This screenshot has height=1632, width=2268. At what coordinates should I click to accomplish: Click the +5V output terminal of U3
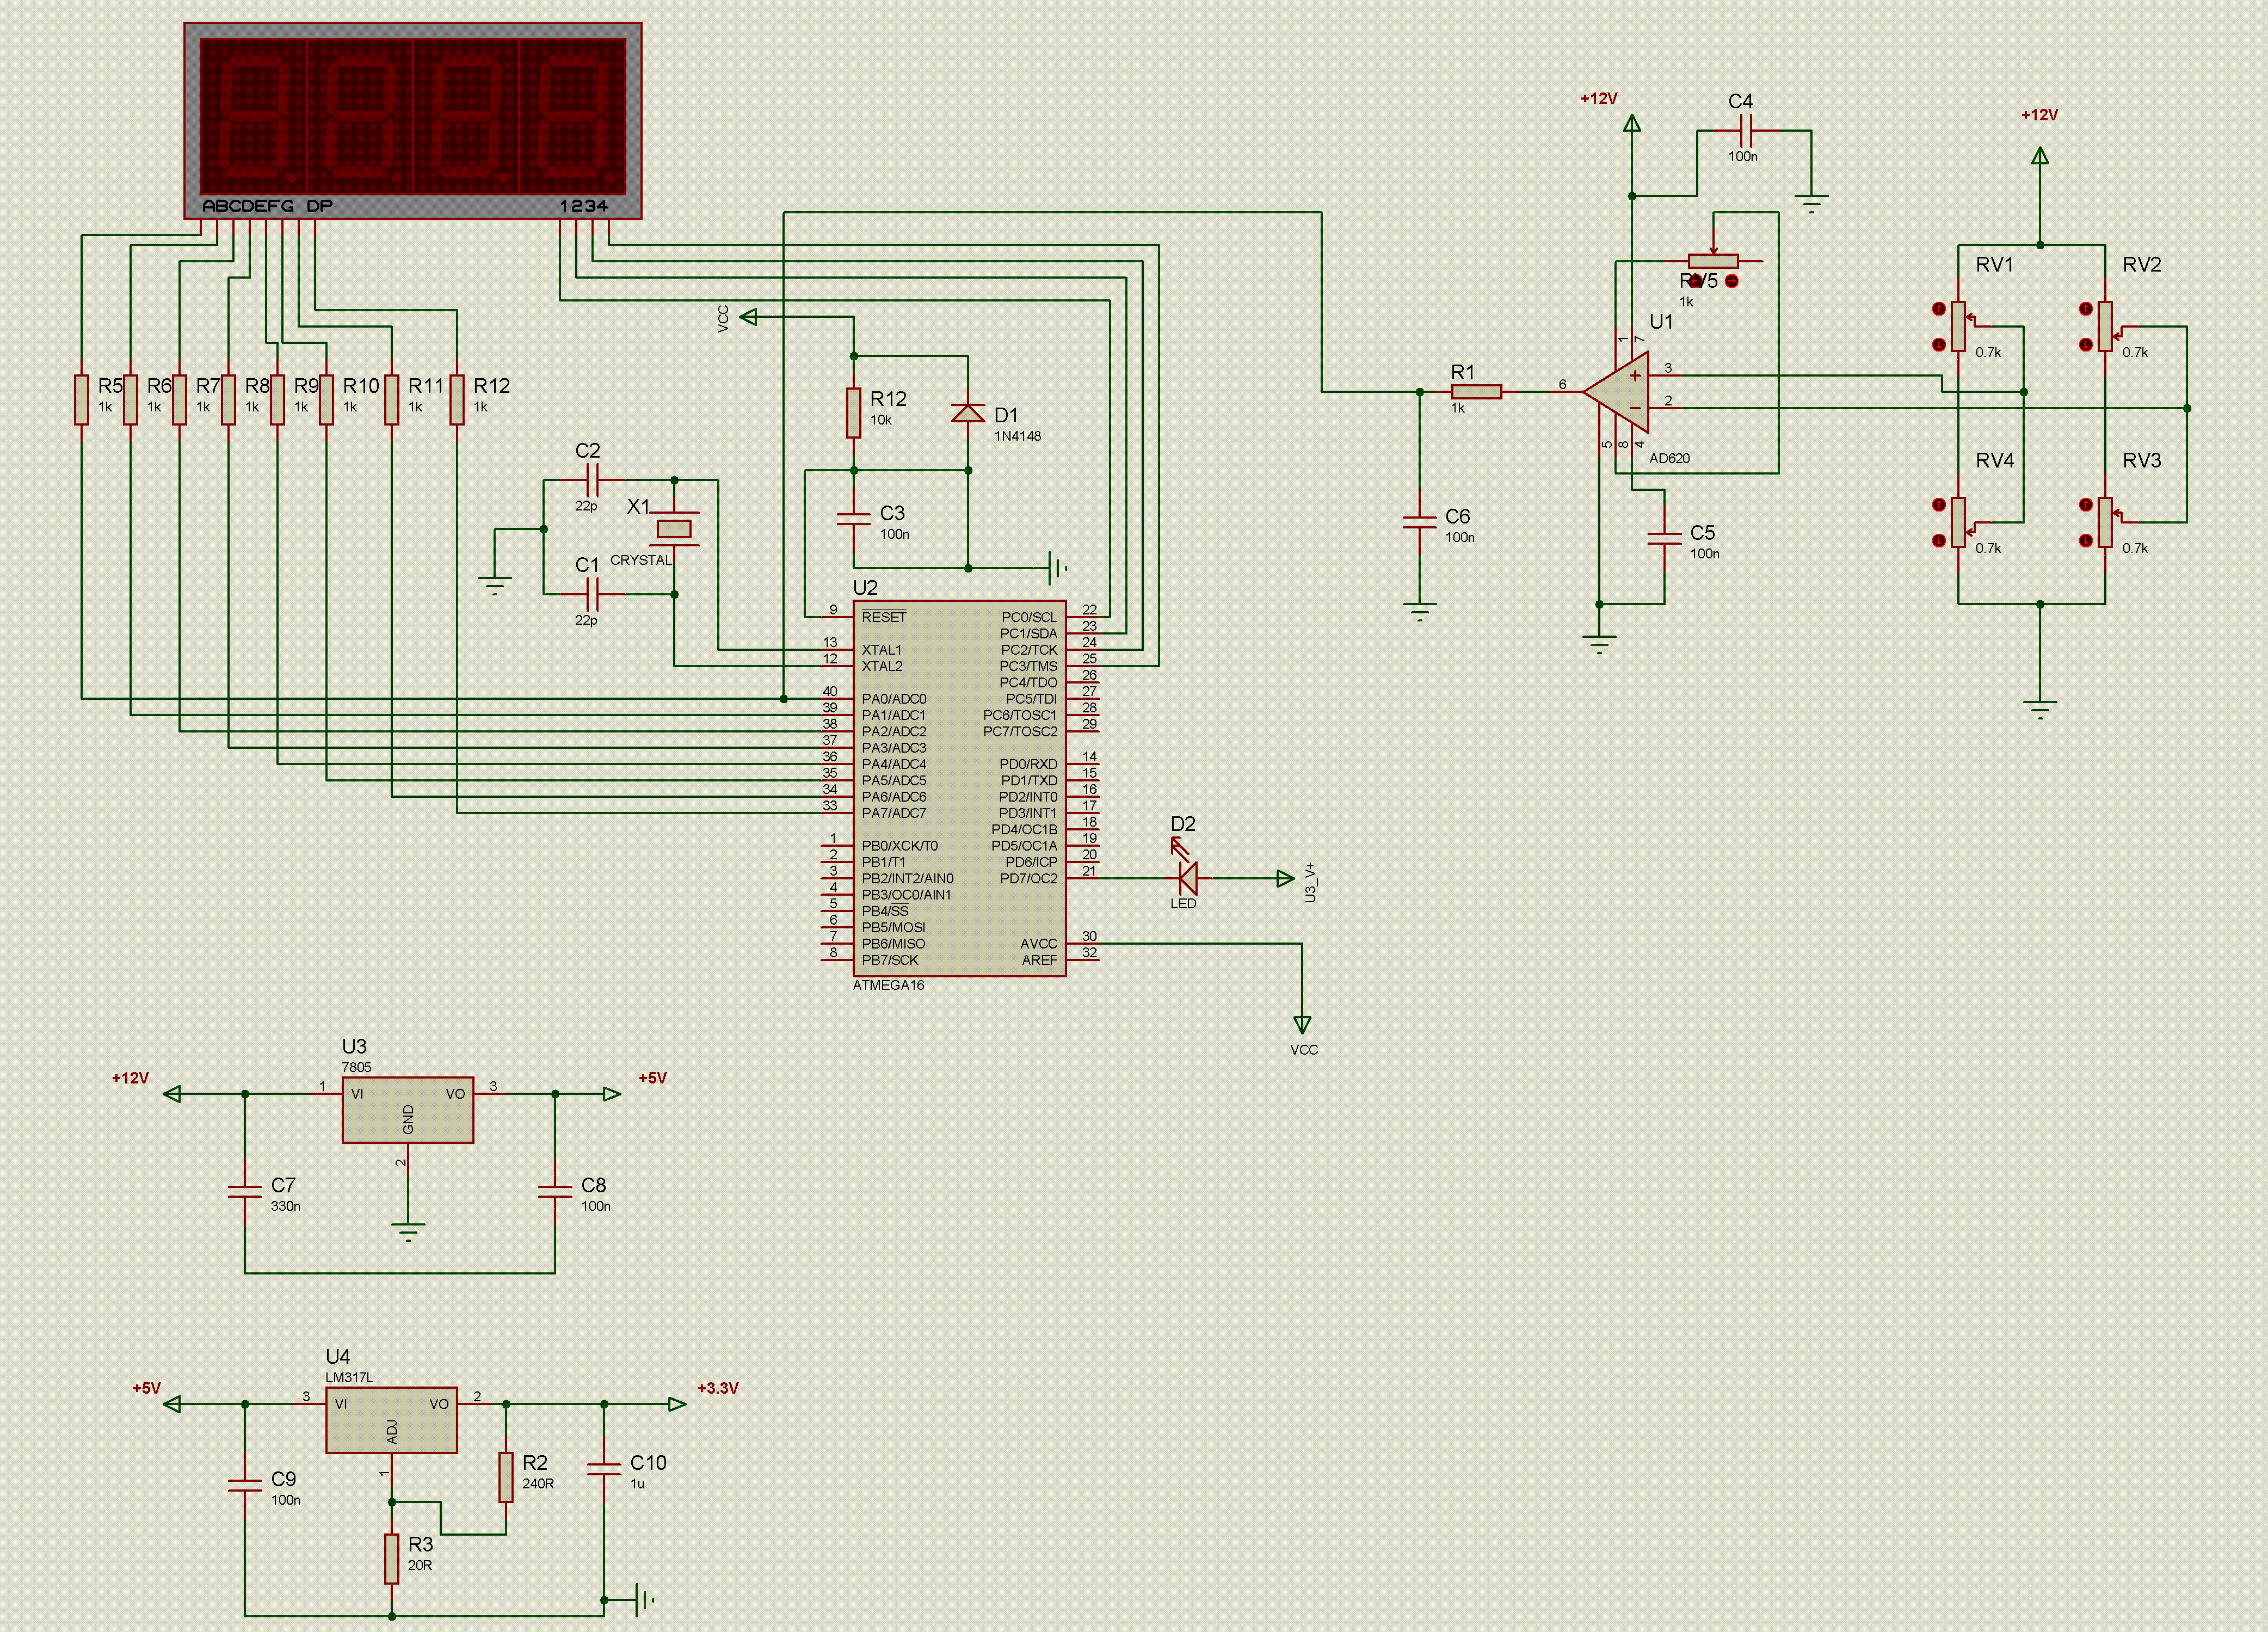pyautogui.click(x=612, y=1094)
